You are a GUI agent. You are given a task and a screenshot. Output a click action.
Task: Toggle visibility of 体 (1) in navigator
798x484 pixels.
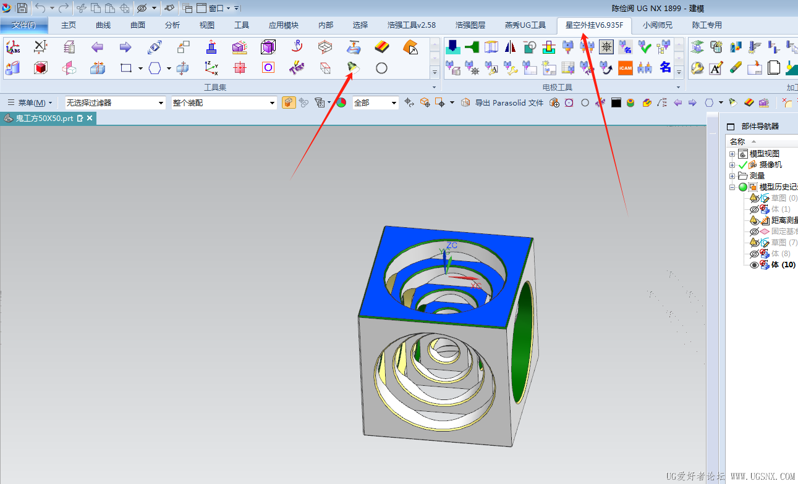(754, 209)
